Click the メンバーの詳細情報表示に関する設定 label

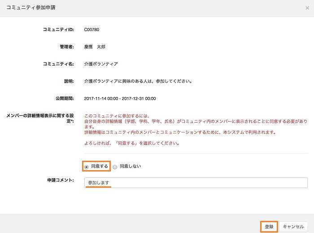(x=40, y=118)
